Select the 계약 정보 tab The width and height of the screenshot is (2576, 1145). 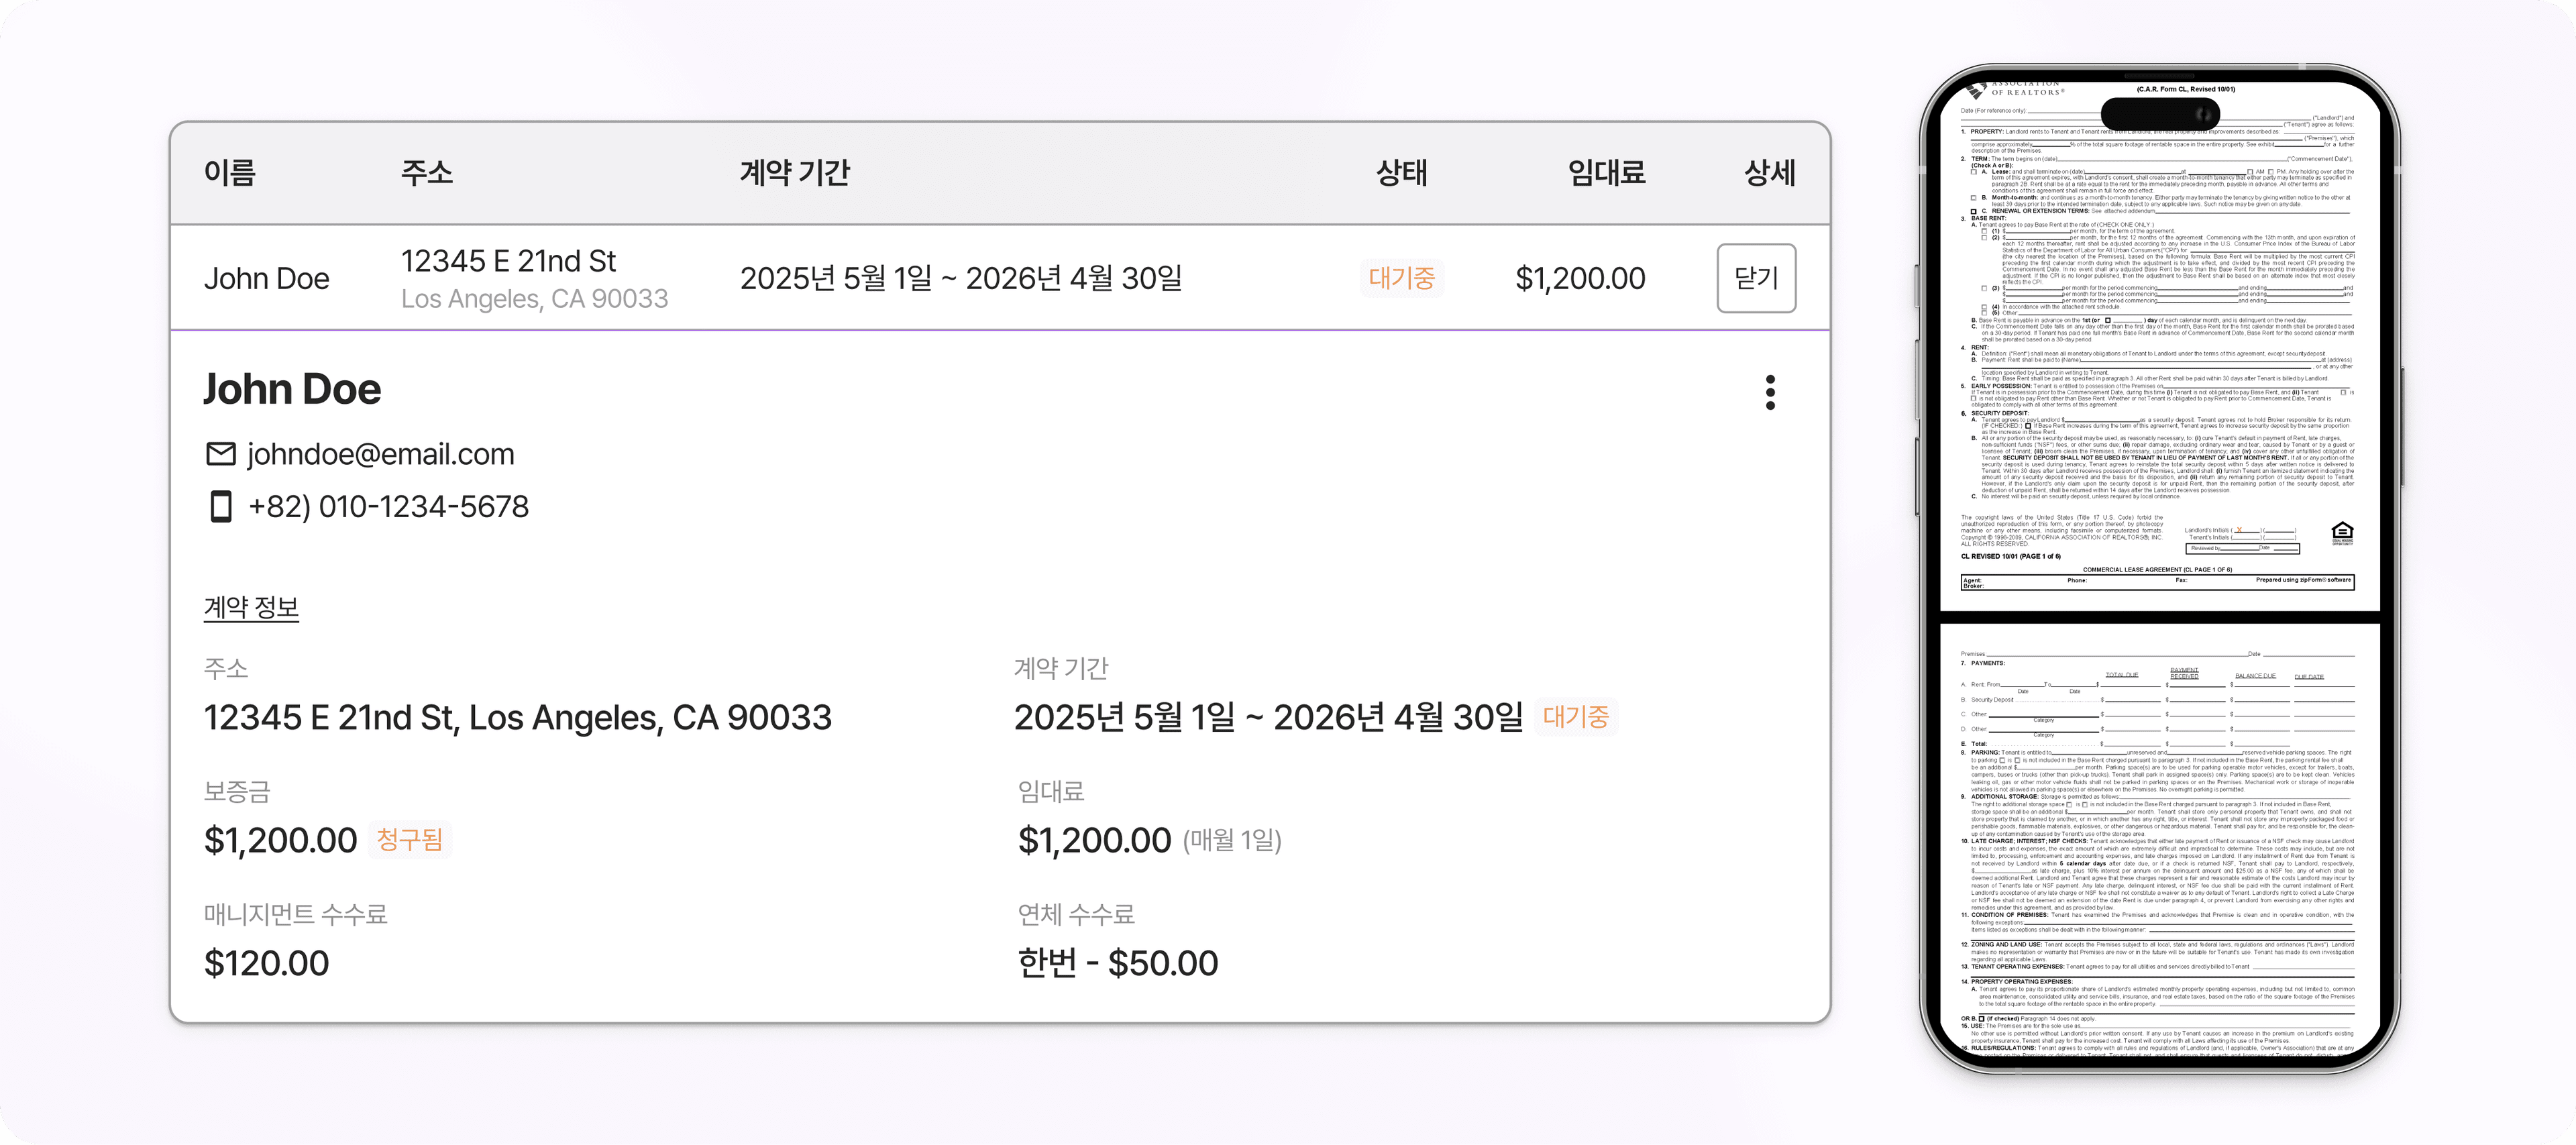pos(251,607)
